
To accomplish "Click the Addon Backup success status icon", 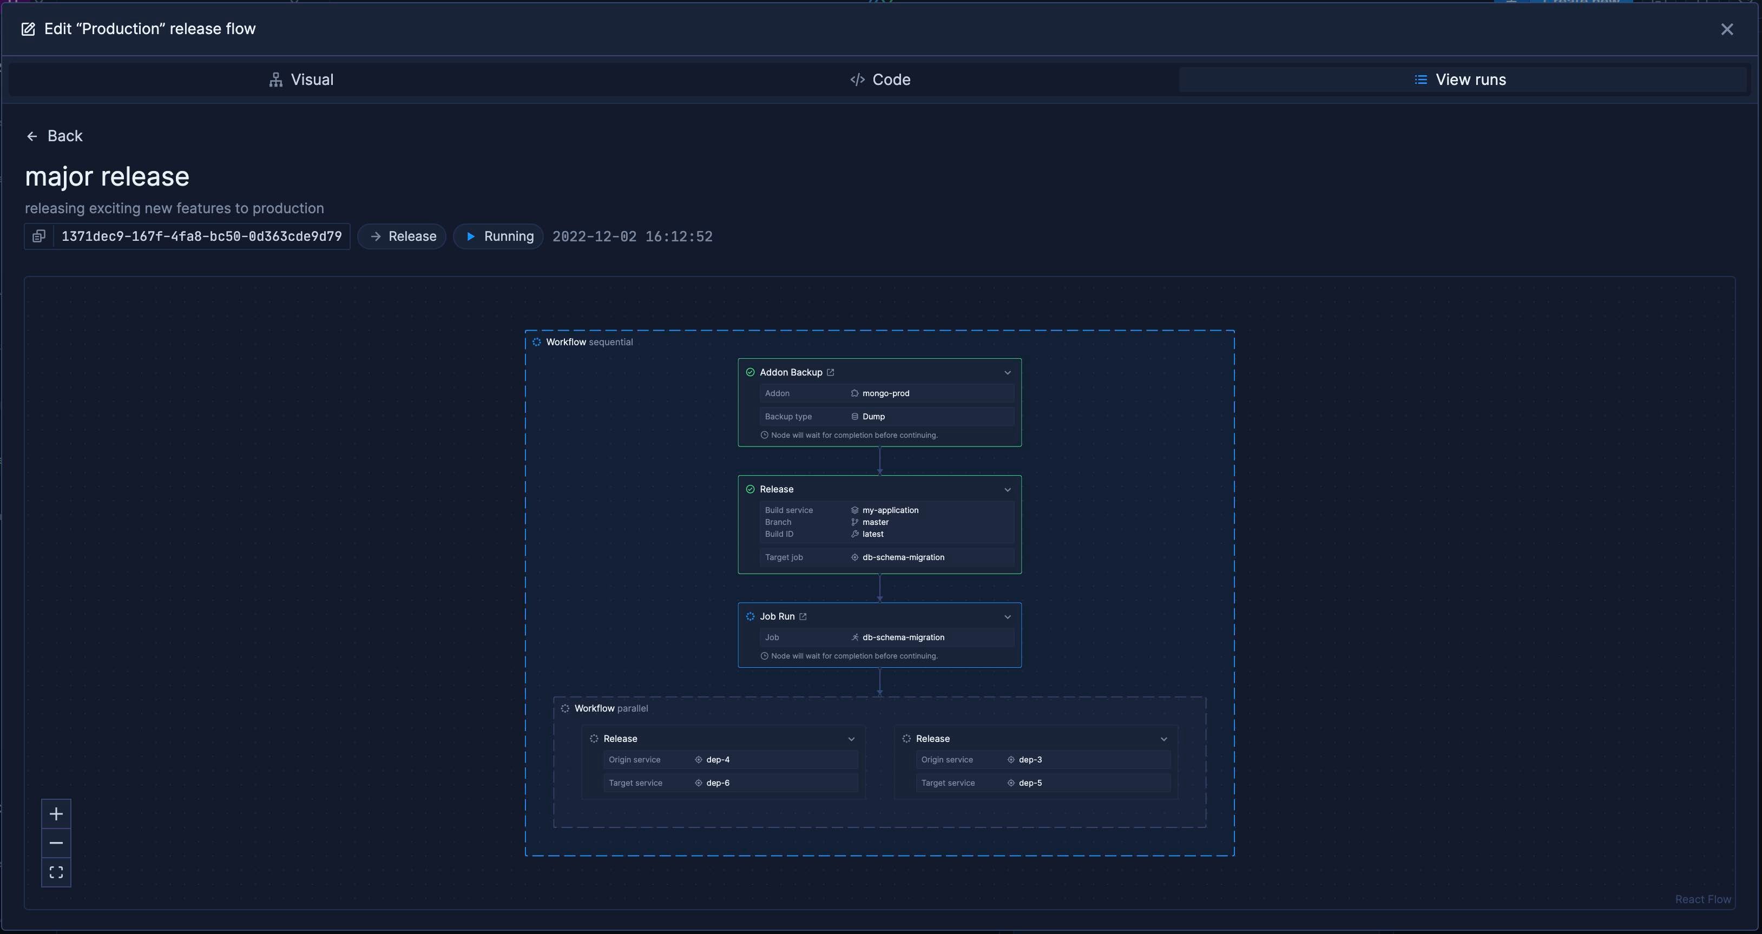I will [751, 373].
